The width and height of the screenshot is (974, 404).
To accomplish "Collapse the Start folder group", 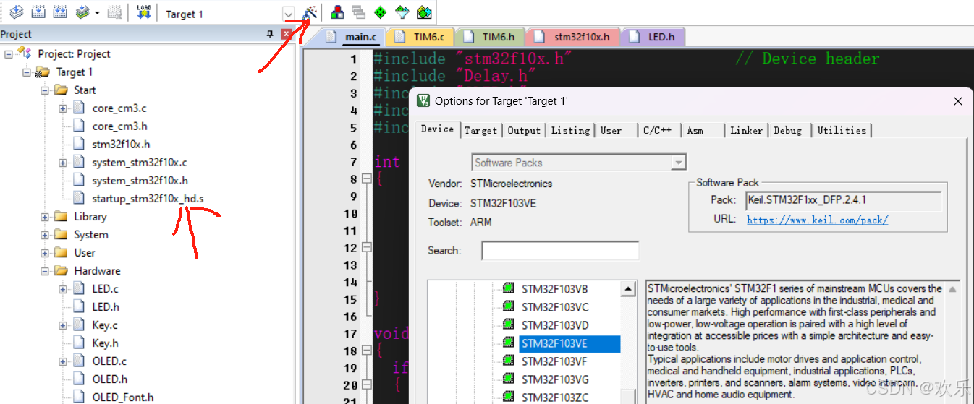I will (45, 90).
